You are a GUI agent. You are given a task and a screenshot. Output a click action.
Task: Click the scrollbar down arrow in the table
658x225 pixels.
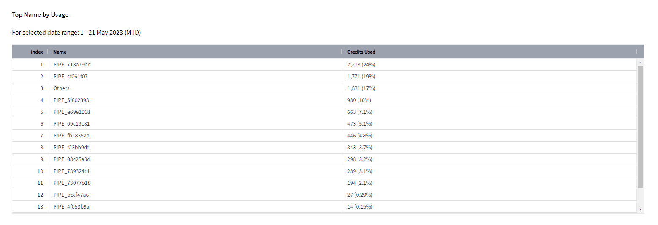[640, 209]
